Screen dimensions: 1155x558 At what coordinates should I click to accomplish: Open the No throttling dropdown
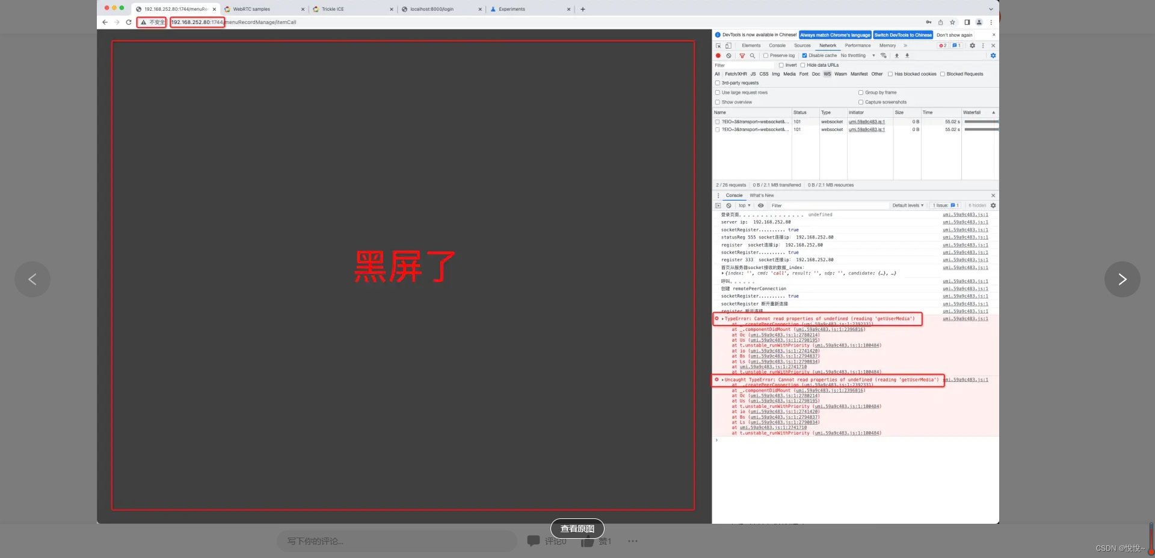855,55
